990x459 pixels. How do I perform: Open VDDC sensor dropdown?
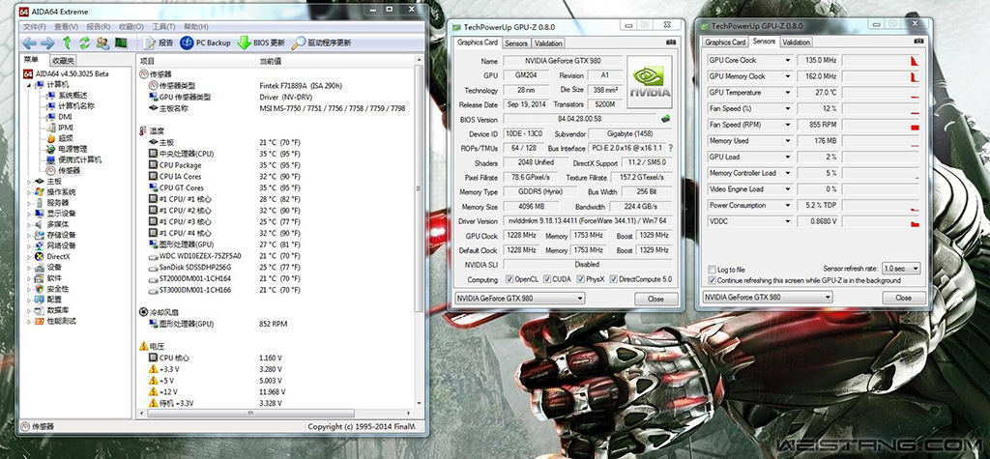coord(787,221)
